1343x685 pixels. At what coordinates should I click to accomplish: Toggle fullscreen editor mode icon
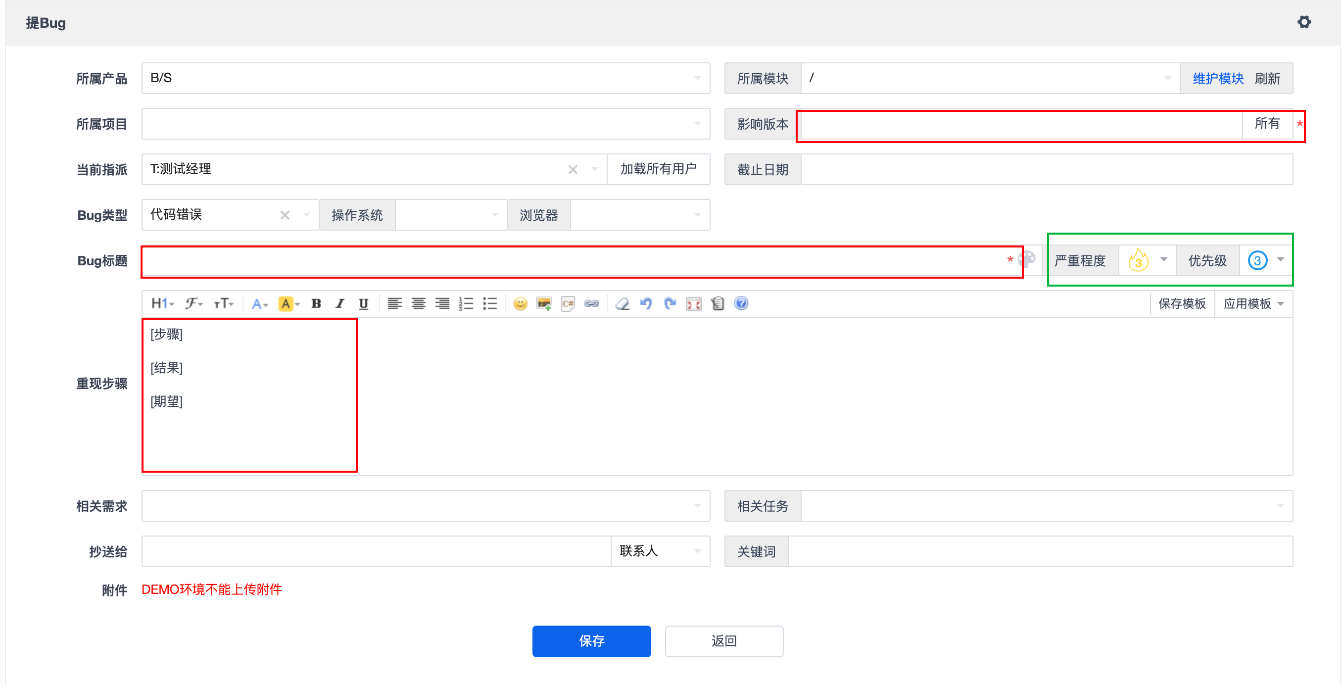click(x=693, y=303)
